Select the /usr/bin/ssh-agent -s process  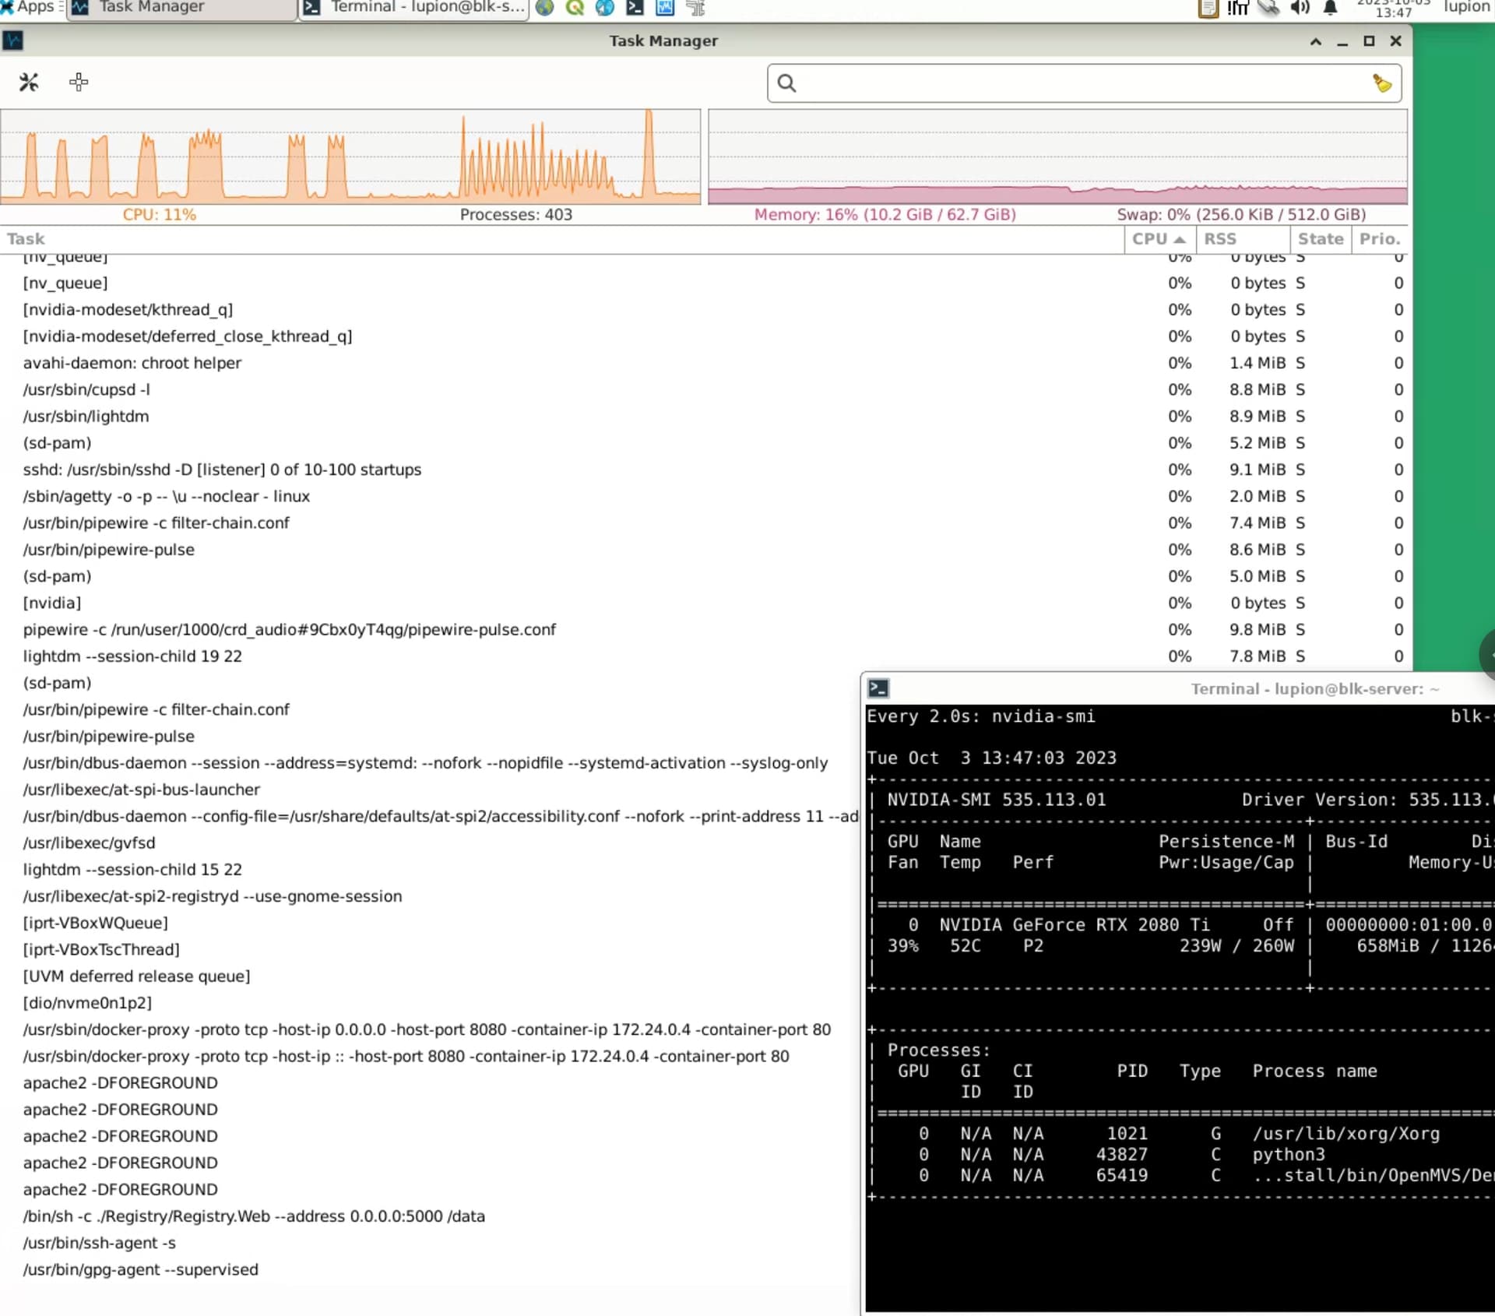pyautogui.click(x=100, y=1243)
